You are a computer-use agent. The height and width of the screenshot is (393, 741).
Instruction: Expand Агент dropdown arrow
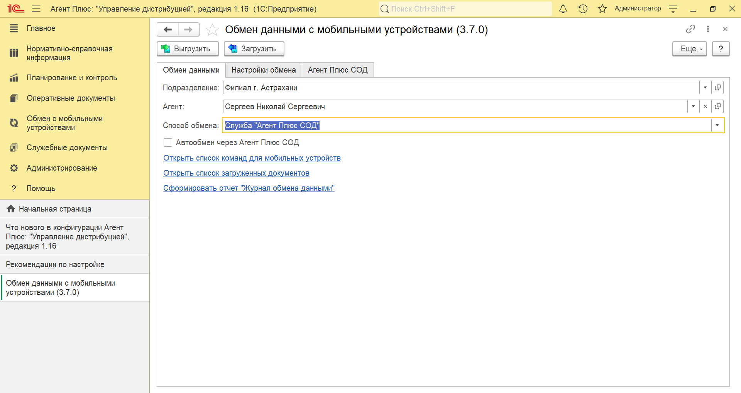click(693, 107)
